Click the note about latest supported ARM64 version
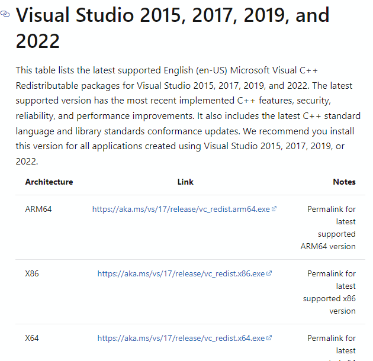The image size is (373, 361). tap(328, 228)
